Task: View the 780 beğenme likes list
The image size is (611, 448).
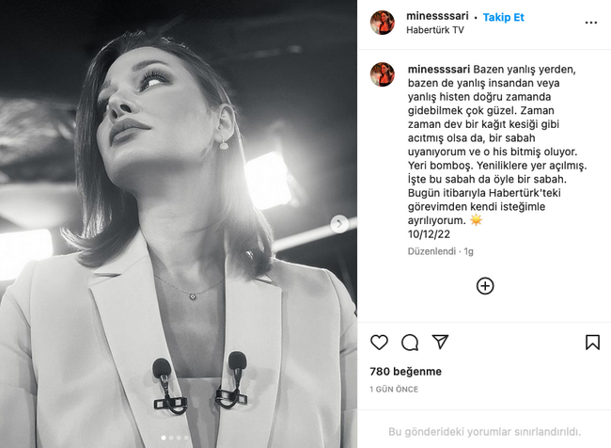Action: [406, 372]
